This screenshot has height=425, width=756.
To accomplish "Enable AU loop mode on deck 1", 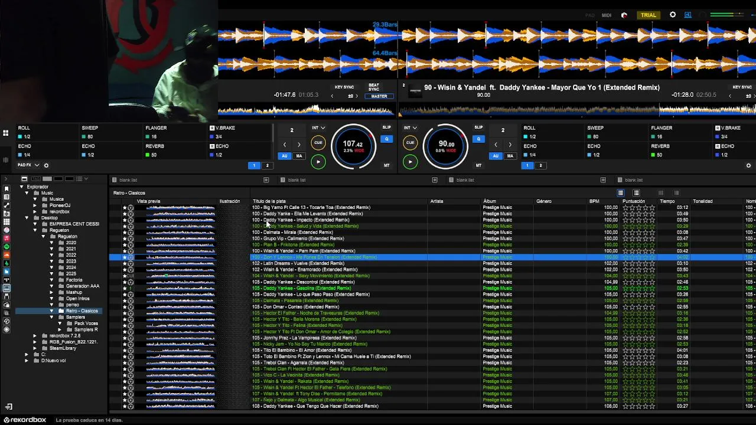I will [285, 156].
